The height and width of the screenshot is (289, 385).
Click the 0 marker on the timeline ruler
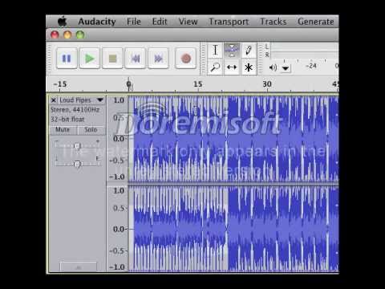tap(128, 84)
